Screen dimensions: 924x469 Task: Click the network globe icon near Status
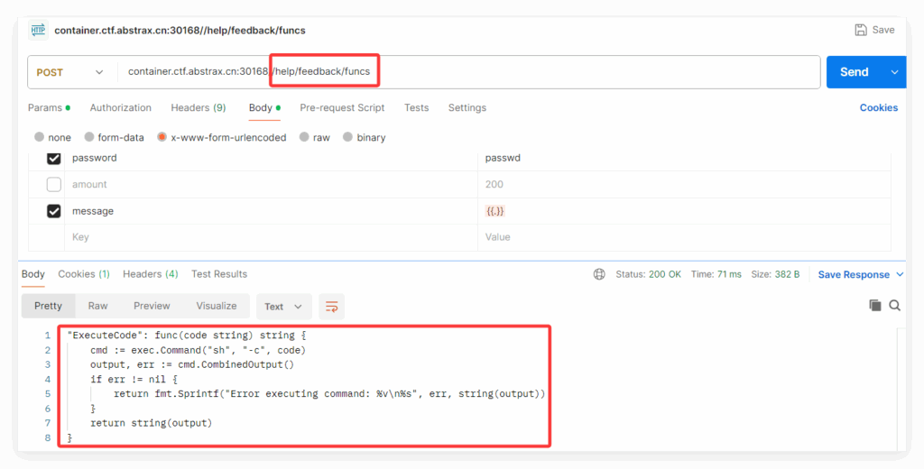599,274
